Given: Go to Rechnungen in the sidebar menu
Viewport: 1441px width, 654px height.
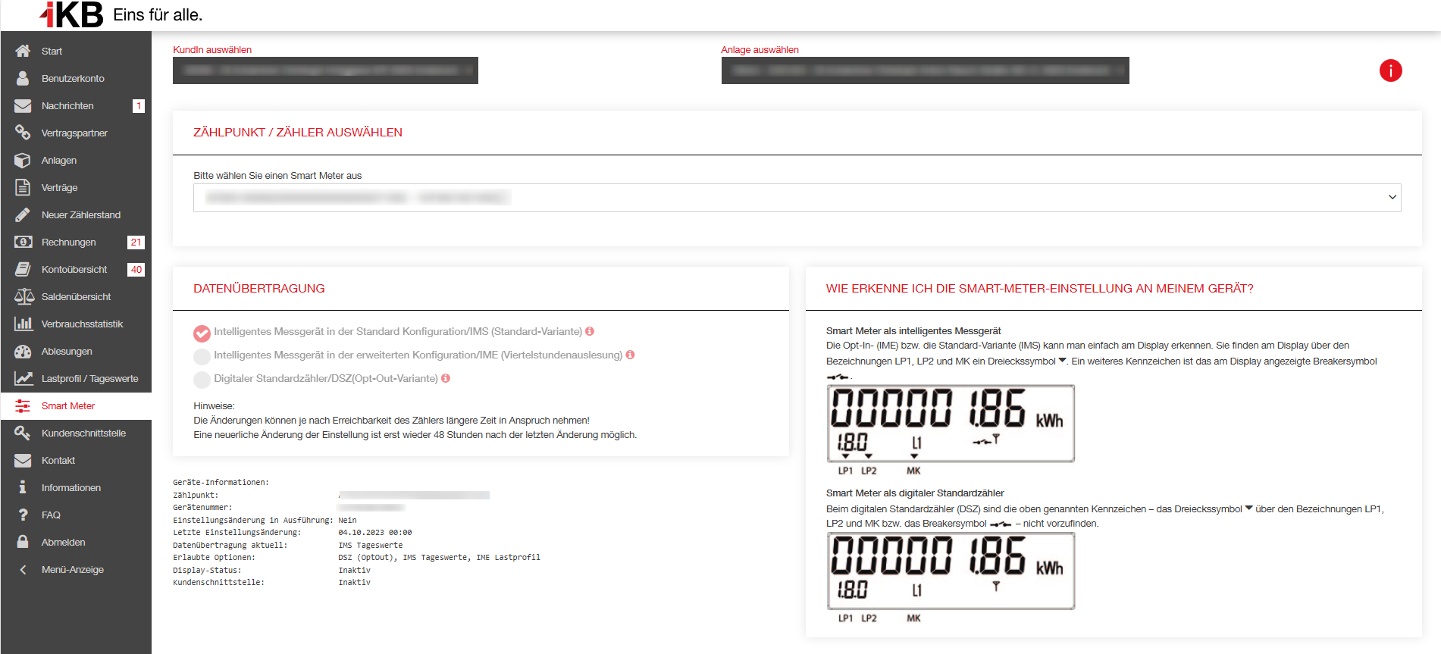Looking at the screenshot, I should pyautogui.click(x=68, y=243).
